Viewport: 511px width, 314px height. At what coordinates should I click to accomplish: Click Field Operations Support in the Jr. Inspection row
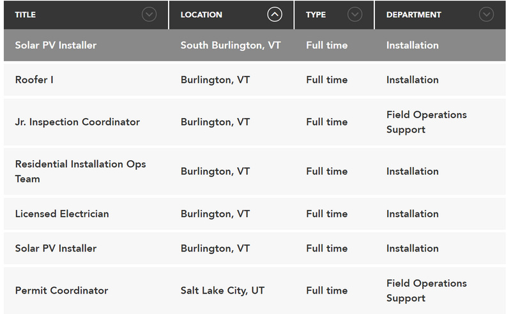tap(426, 122)
